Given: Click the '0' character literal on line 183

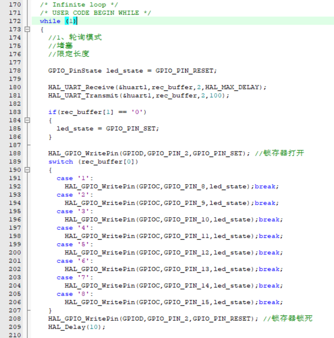Looking at the screenshot, I should pyautogui.click(x=137, y=112).
